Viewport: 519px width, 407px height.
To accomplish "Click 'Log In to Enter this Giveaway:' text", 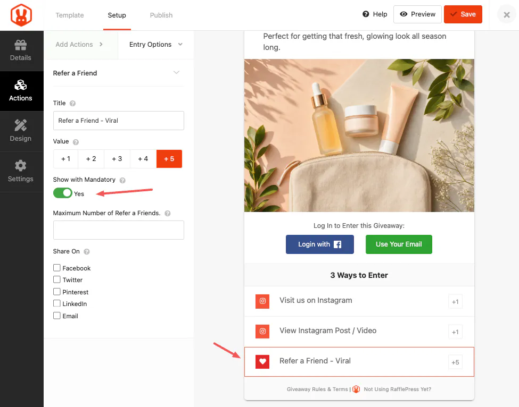I will (359, 226).
